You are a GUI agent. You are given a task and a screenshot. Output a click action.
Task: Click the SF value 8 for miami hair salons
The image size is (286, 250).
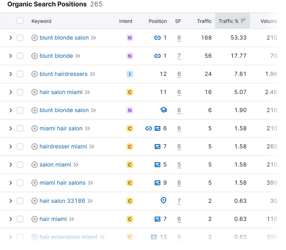pos(179,183)
